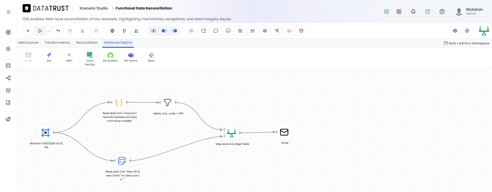Switch to the Transformations tab
Viewport: 492px width, 192px height.
[57, 43]
